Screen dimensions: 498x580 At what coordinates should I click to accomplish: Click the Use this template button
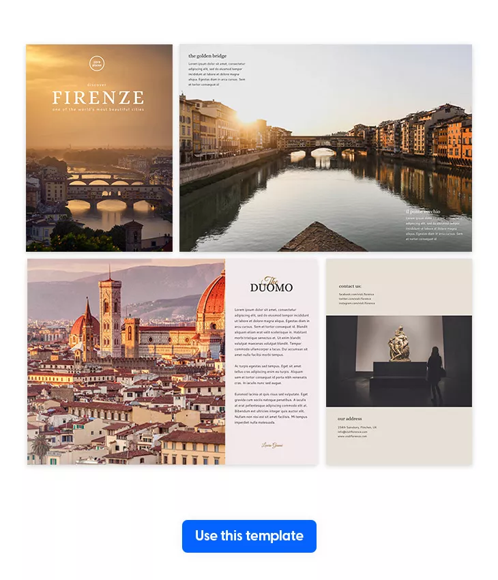[249, 536]
